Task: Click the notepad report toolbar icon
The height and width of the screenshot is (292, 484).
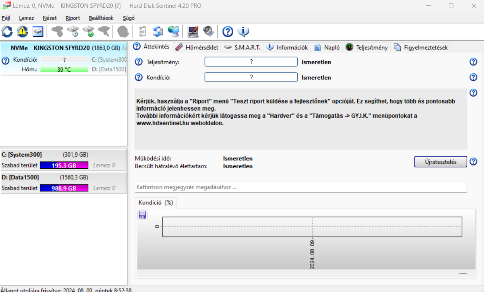Action: pyautogui.click(x=143, y=31)
